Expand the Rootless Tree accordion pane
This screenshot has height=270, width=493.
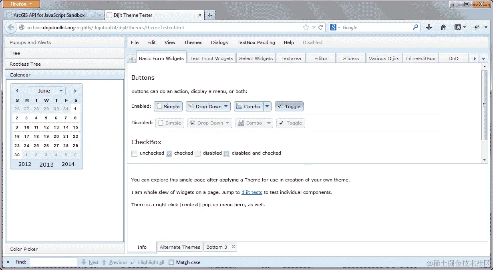(x=64, y=64)
